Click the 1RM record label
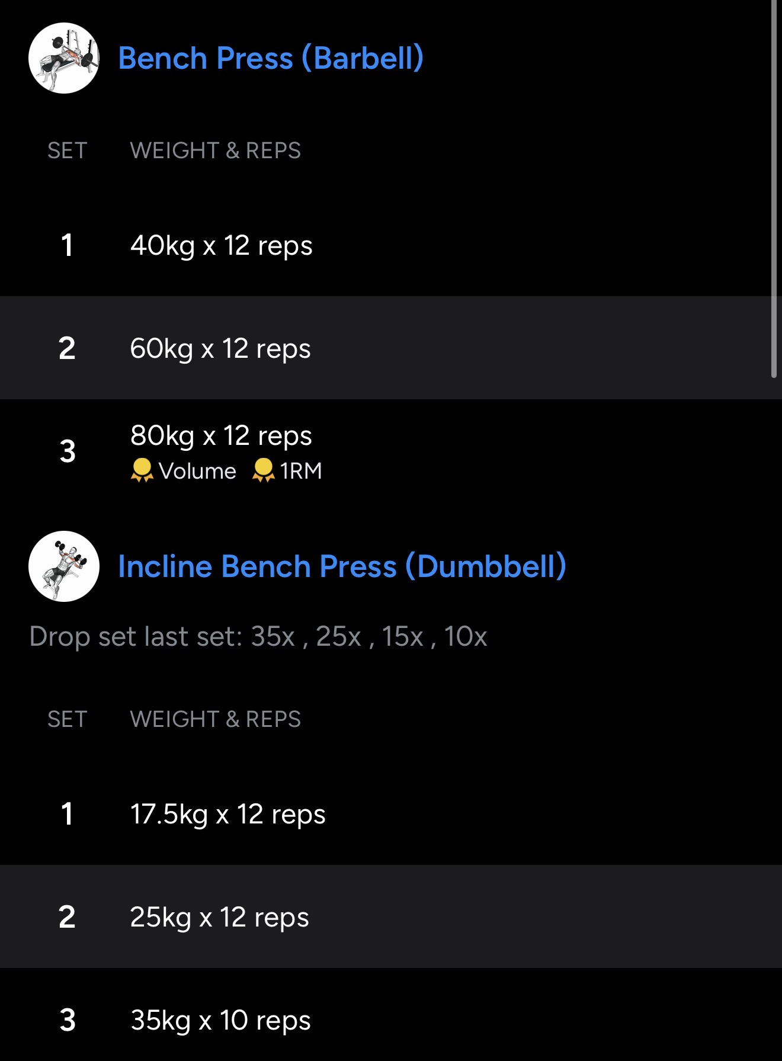The image size is (782, 1061). (301, 471)
